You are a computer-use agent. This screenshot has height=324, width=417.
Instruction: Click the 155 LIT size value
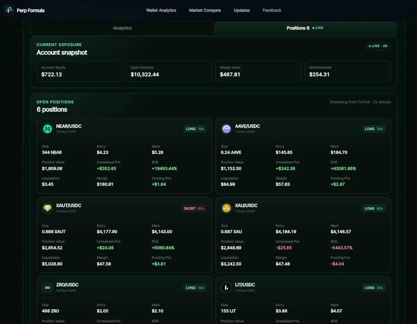pyautogui.click(x=228, y=311)
